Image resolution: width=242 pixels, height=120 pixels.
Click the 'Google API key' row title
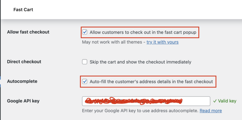coord(23,101)
